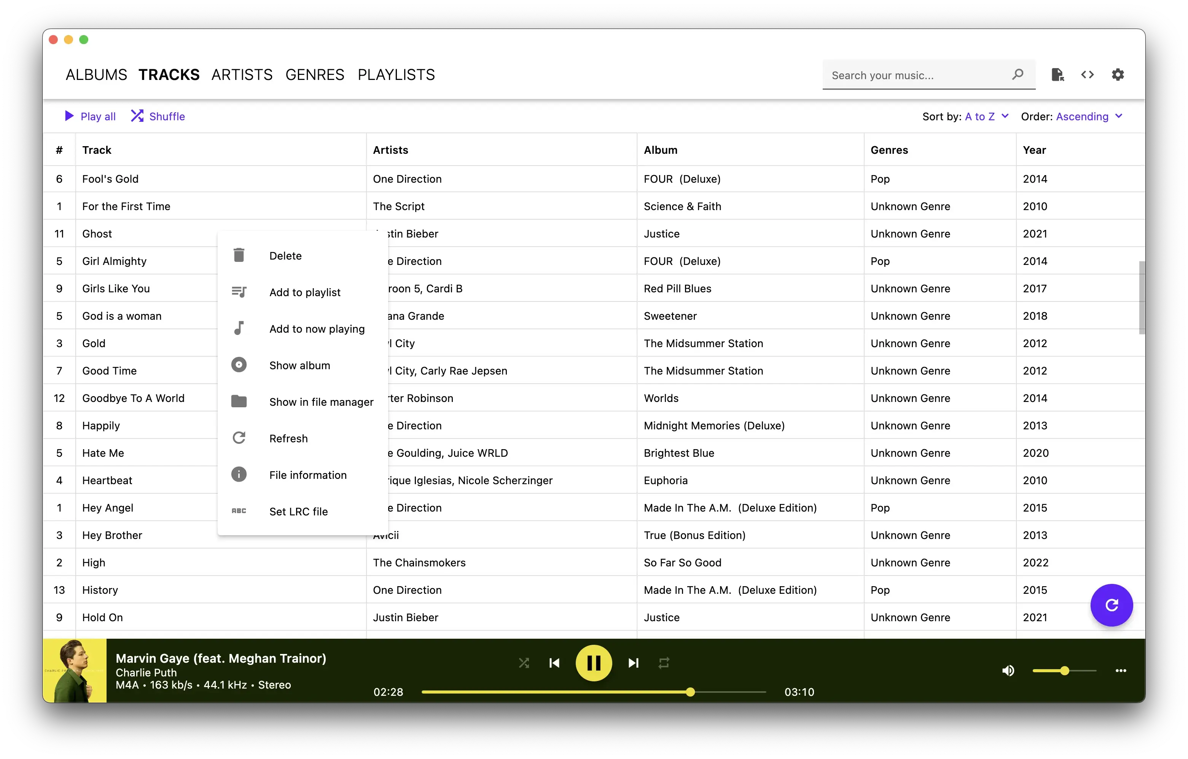Screen dimensions: 1188x759
Task: Skip to the next track
Action: pos(634,663)
